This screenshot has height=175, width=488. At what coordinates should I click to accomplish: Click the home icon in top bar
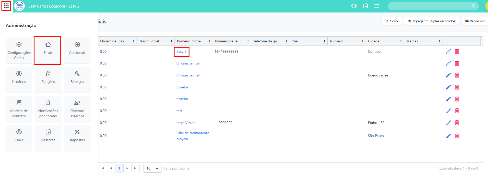pyautogui.click(x=354, y=6)
